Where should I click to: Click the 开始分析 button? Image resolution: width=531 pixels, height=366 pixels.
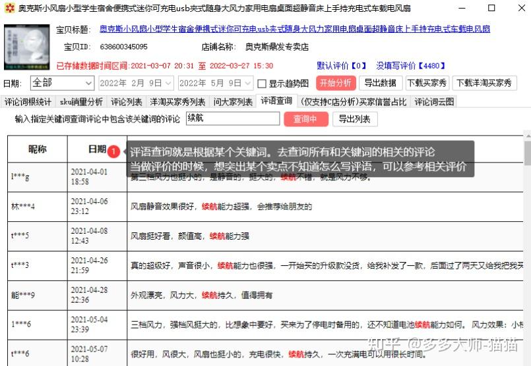click(x=335, y=83)
